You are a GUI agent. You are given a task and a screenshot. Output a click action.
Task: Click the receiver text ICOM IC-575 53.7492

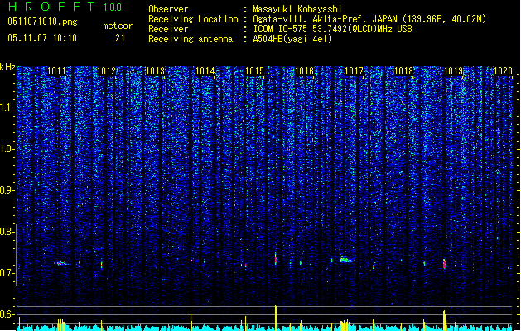tap(332, 29)
